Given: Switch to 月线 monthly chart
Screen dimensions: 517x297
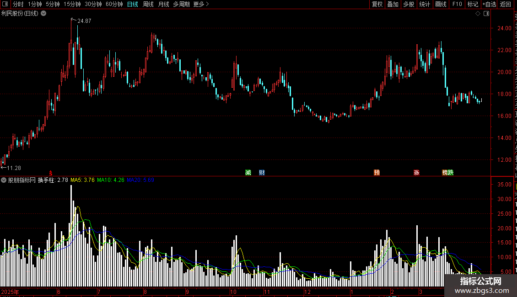Looking at the screenshot, I should pyautogui.click(x=163, y=4).
